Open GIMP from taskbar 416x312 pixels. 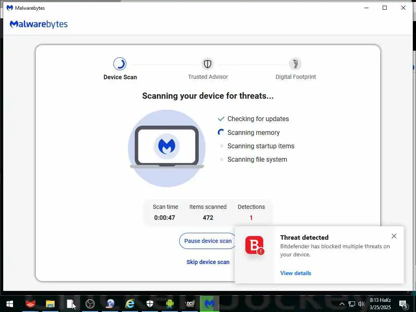coord(190,304)
